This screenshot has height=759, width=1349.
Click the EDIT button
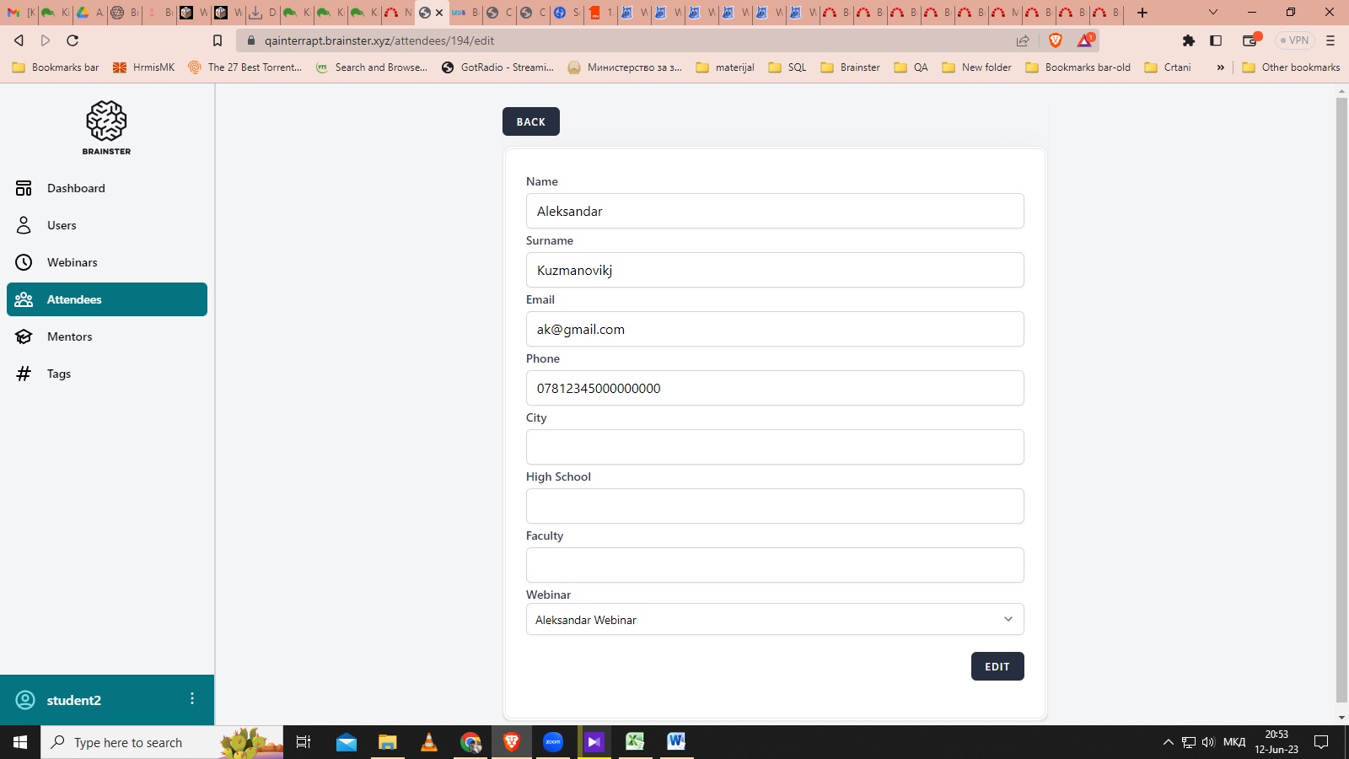[x=997, y=666]
